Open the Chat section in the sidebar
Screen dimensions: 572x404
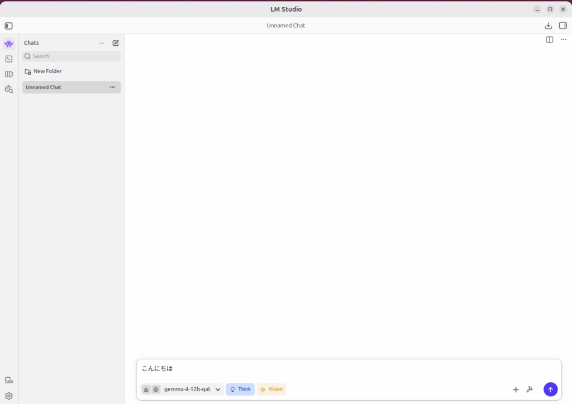(9, 44)
